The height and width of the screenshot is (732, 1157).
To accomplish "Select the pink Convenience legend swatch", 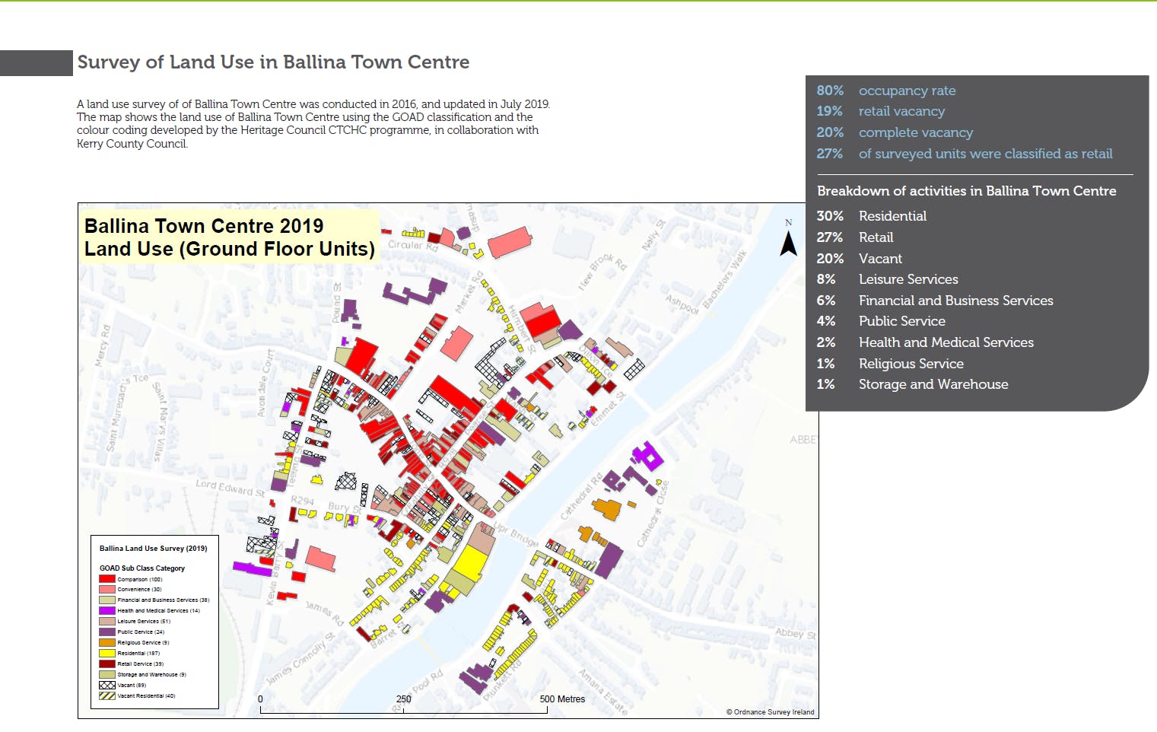I will 107,590.
